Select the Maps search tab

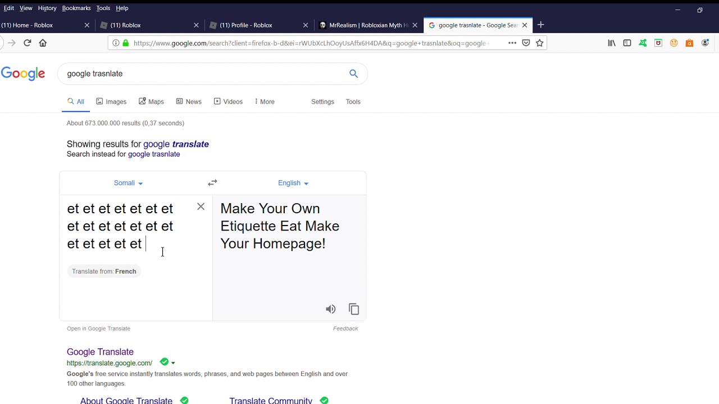click(x=151, y=102)
